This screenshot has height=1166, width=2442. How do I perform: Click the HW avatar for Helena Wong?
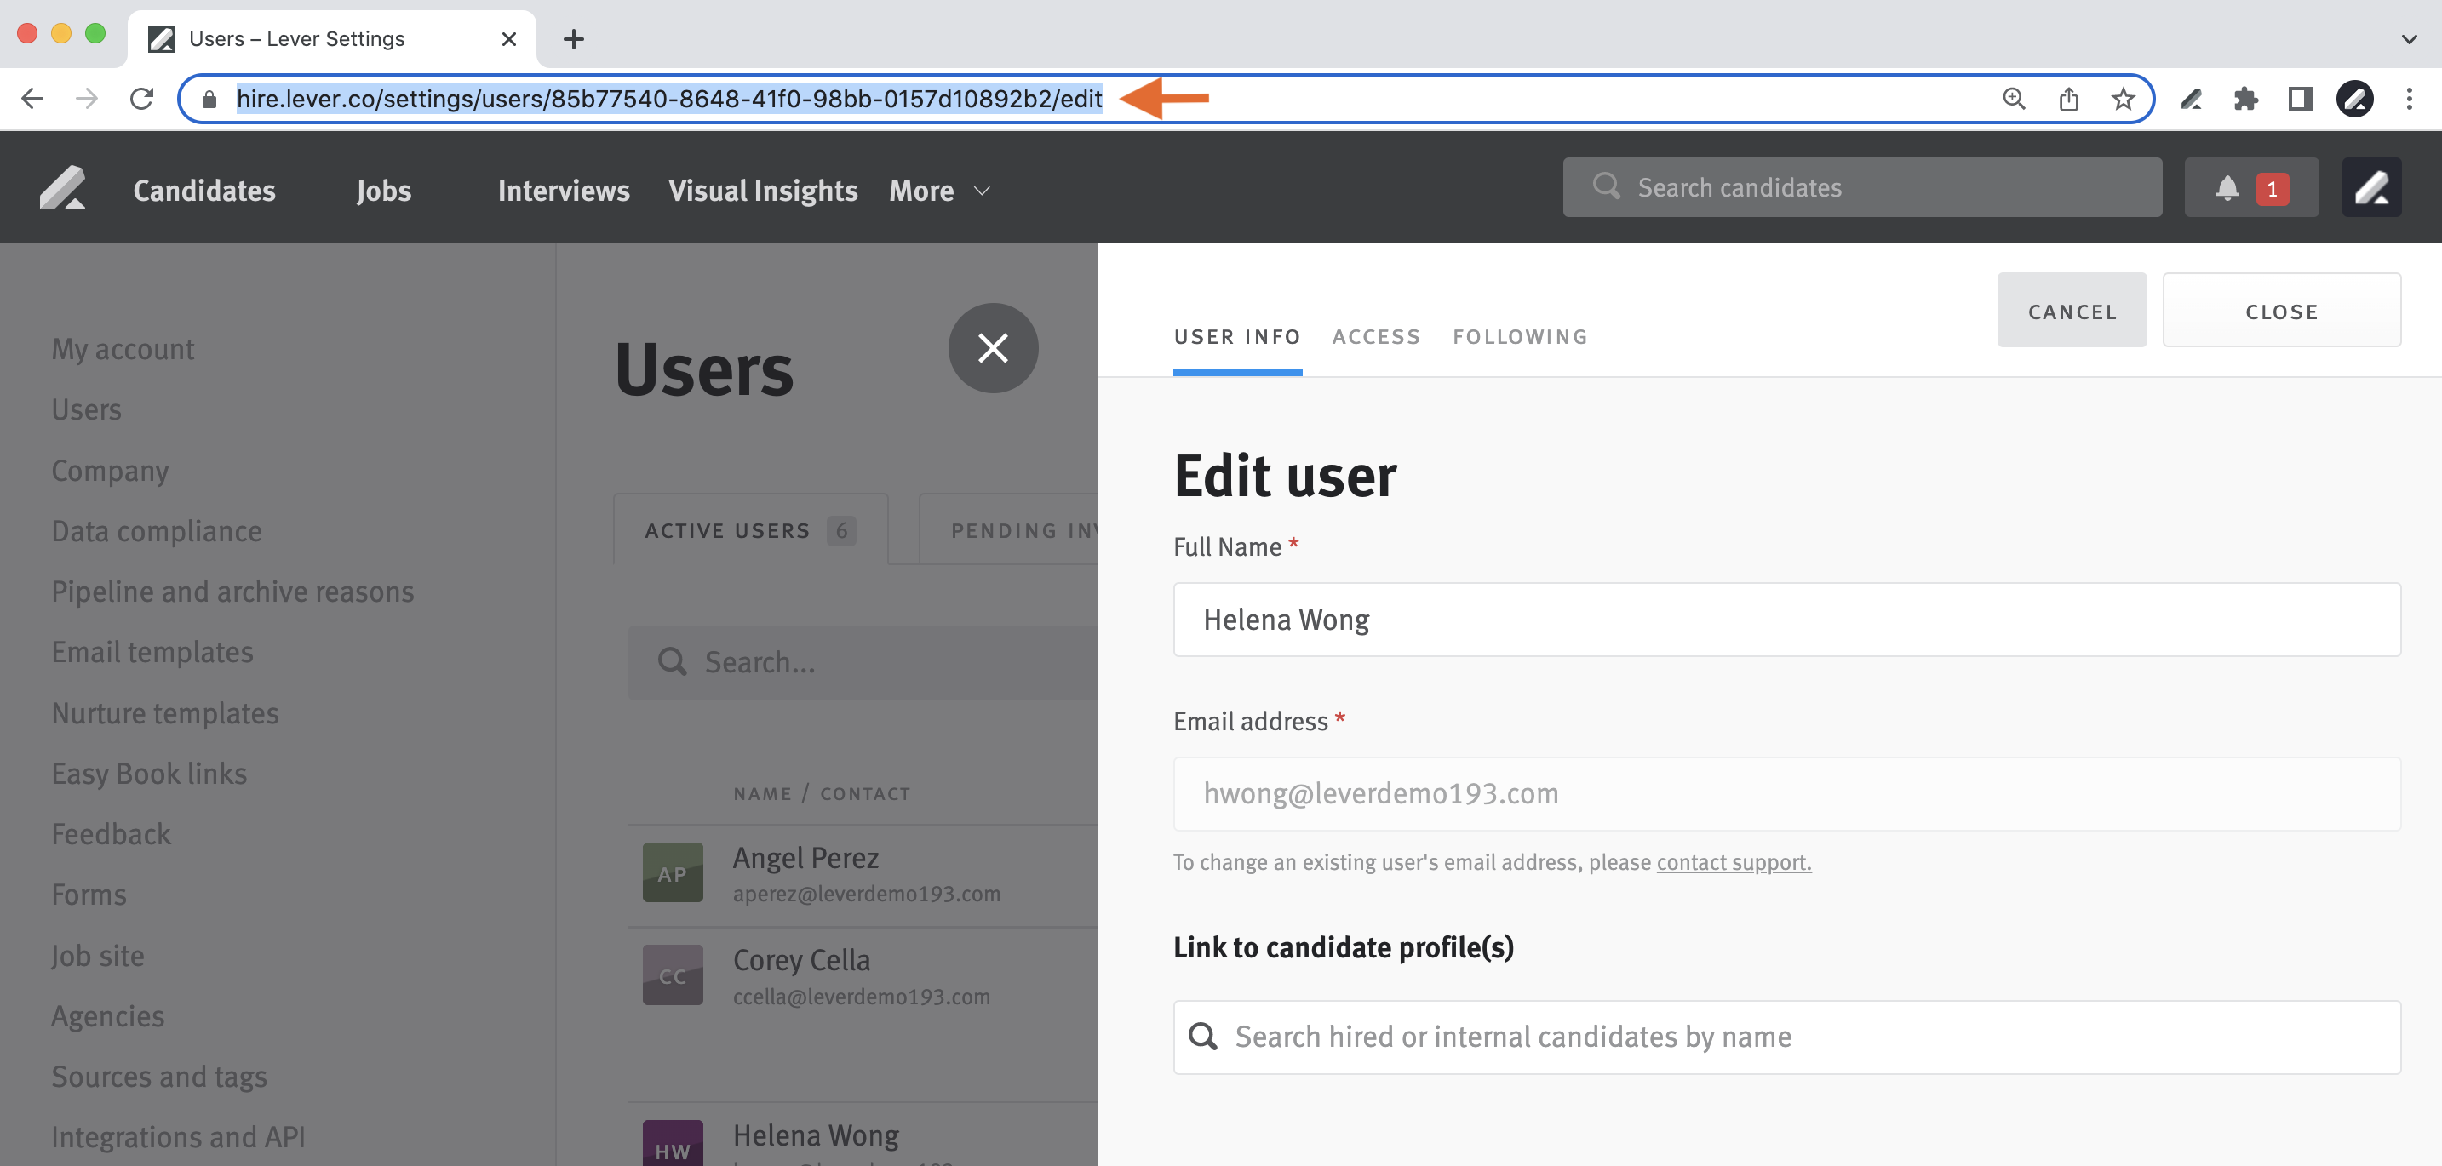click(672, 1143)
